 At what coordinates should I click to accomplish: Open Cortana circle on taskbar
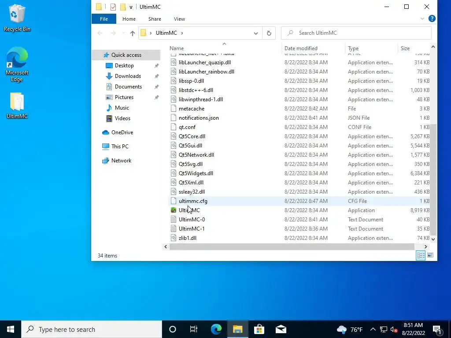pyautogui.click(x=173, y=329)
